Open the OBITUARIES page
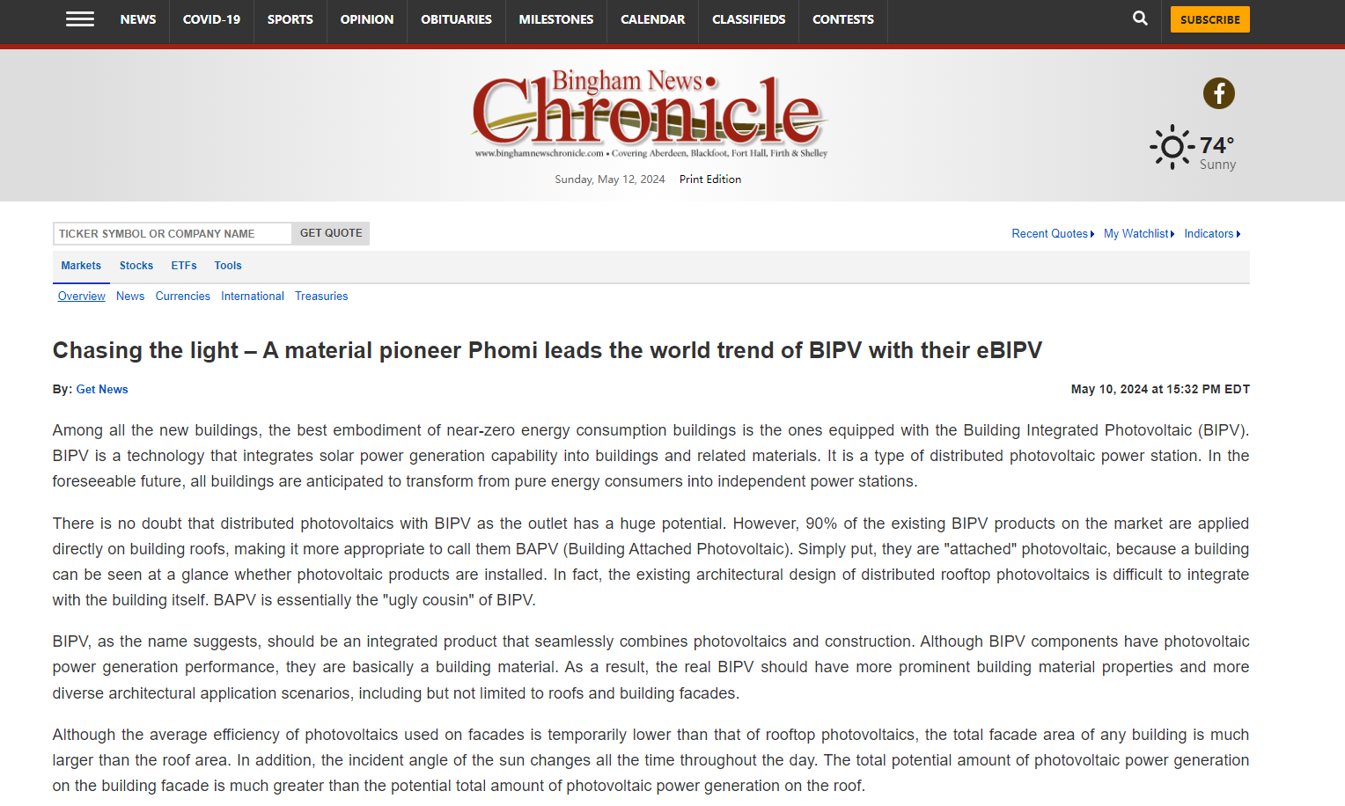Screen dimensions: 1345x806 tap(456, 19)
